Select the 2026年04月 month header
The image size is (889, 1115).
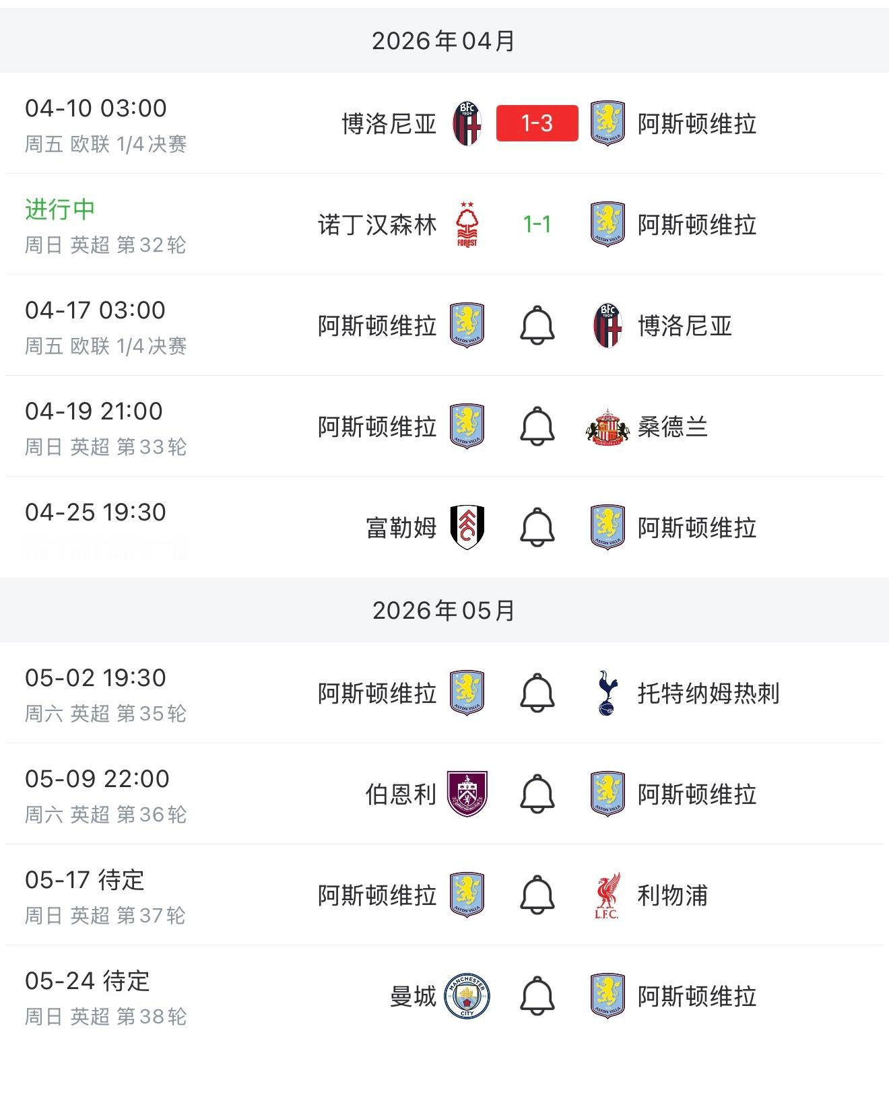(x=444, y=41)
